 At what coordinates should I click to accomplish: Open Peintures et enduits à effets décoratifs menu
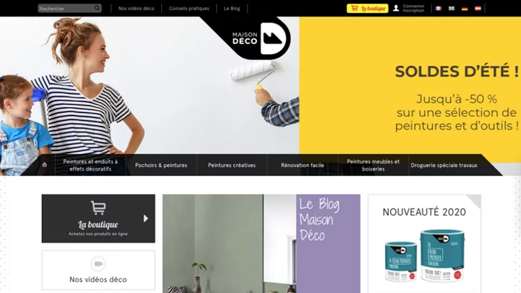coord(90,165)
